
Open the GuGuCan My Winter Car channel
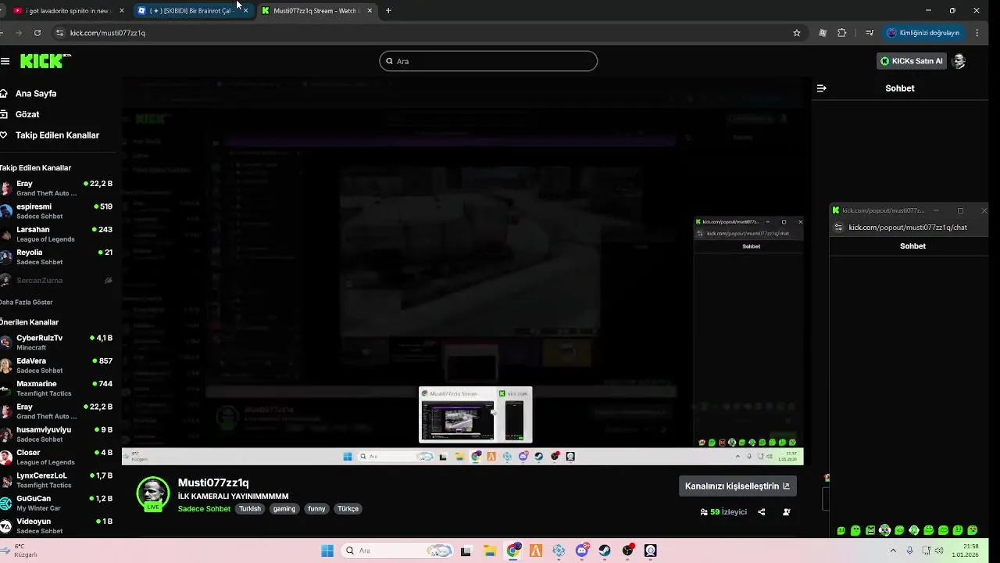click(57, 503)
